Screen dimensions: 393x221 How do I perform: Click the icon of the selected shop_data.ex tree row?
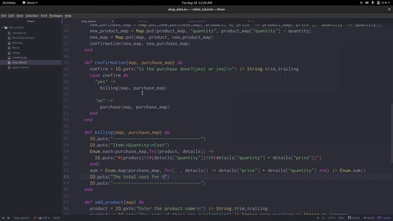coord(9,63)
